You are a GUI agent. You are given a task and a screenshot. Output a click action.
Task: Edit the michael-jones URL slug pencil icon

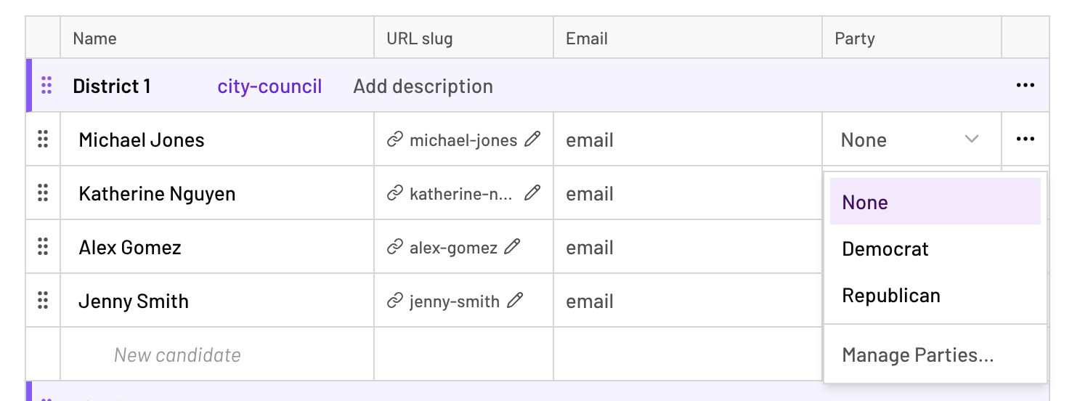click(x=532, y=139)
